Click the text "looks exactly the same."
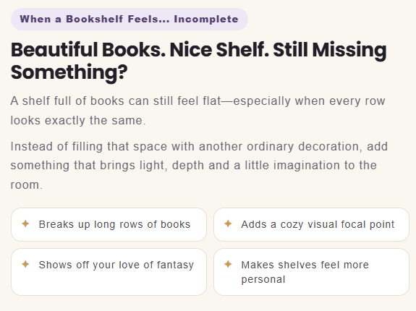Screen dimensions: 416x311 (78, 120)
